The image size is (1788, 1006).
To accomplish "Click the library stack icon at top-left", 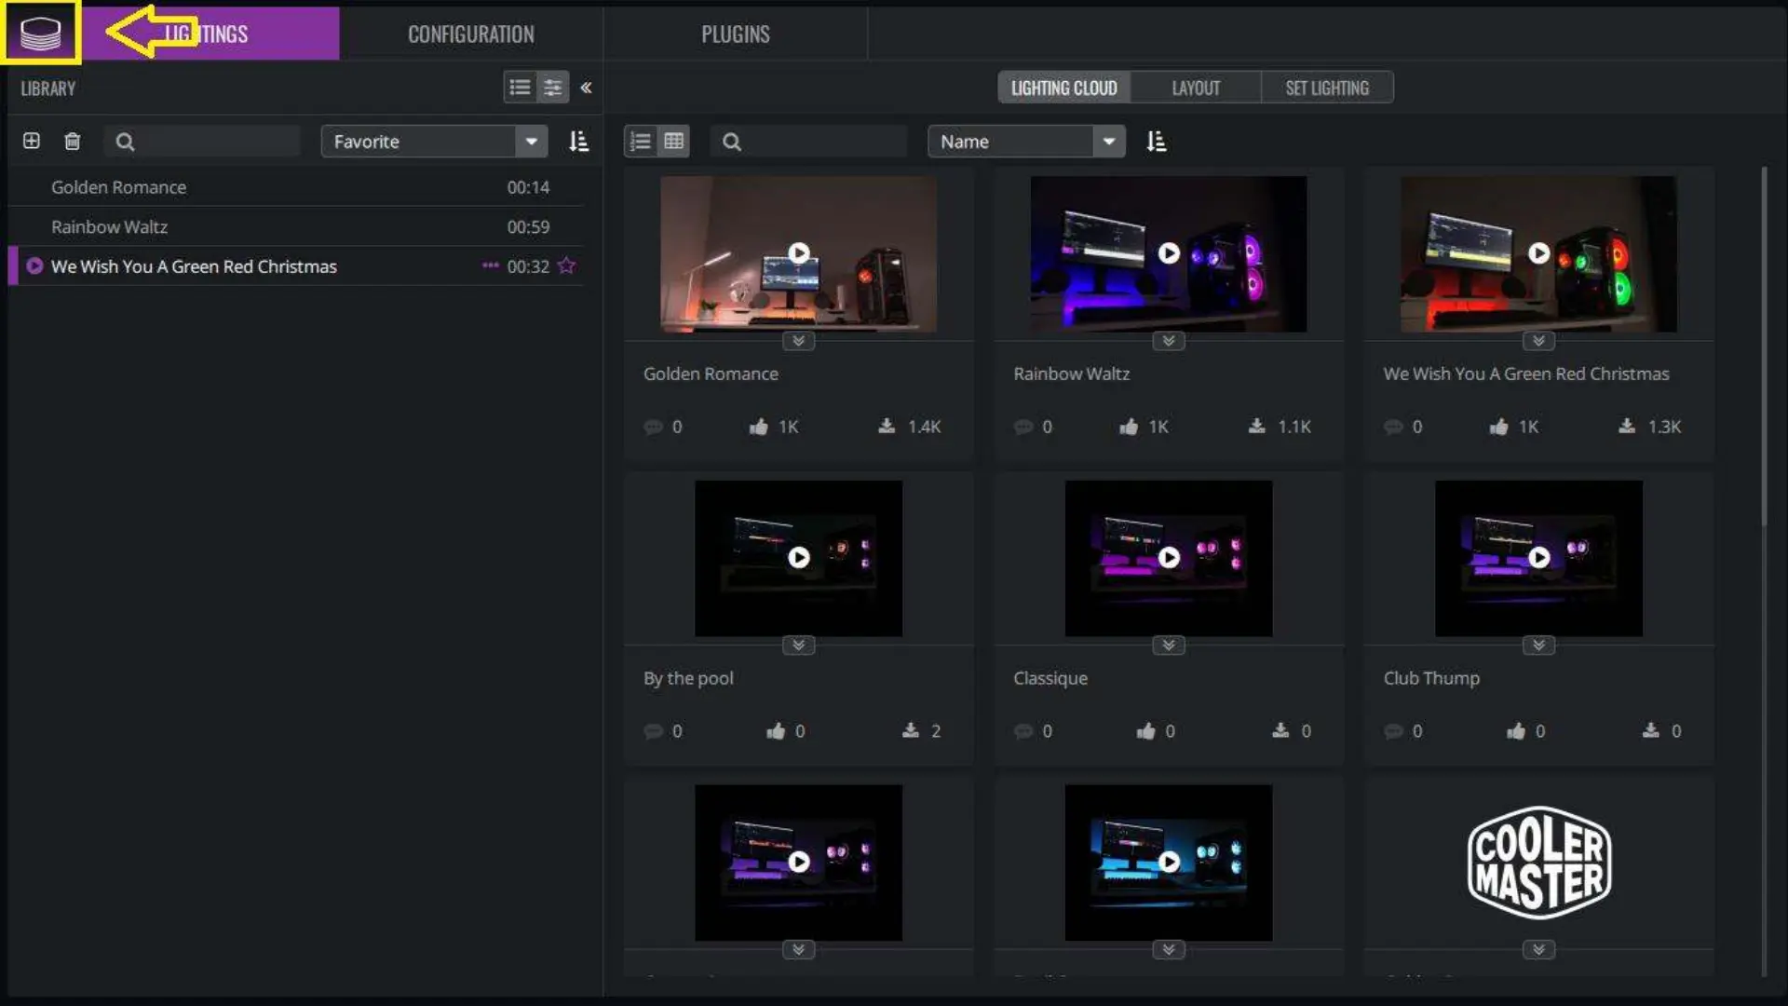I will click(40, 34).
